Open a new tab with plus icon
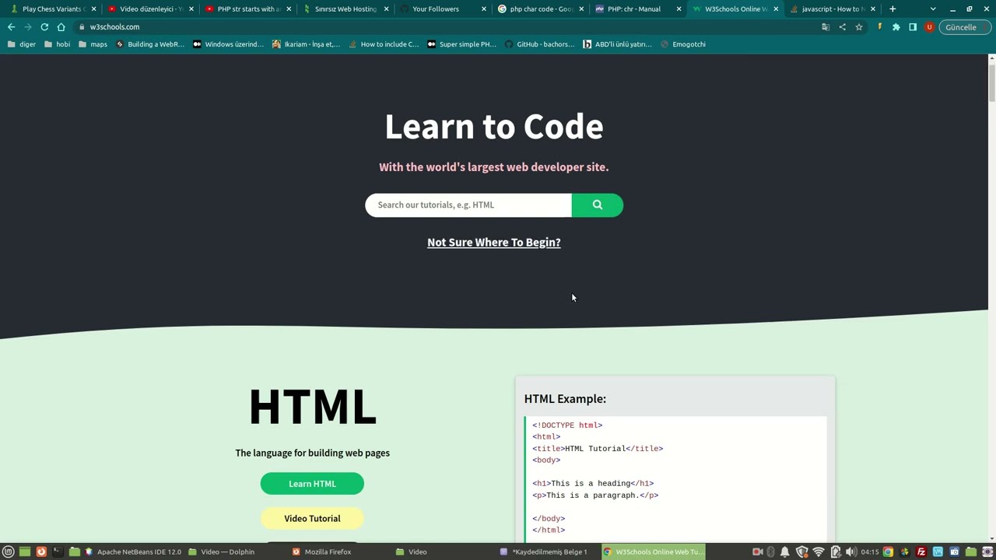 [x=893, y=9]
